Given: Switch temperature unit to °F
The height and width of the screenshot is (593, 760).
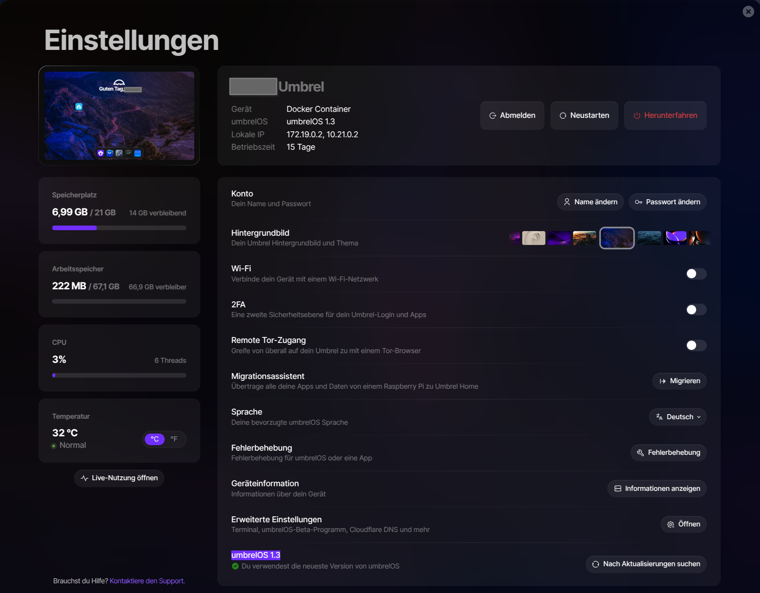Looking at the screenshot, I should [174, 439].
